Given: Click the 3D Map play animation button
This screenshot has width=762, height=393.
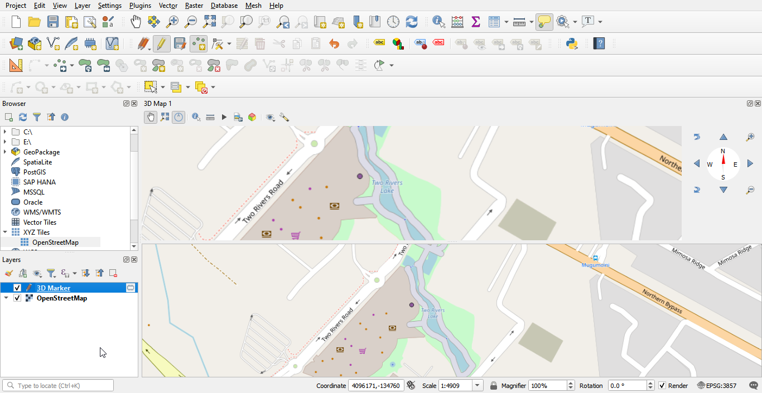Looking at the screenshot, I should pos(224,117).
